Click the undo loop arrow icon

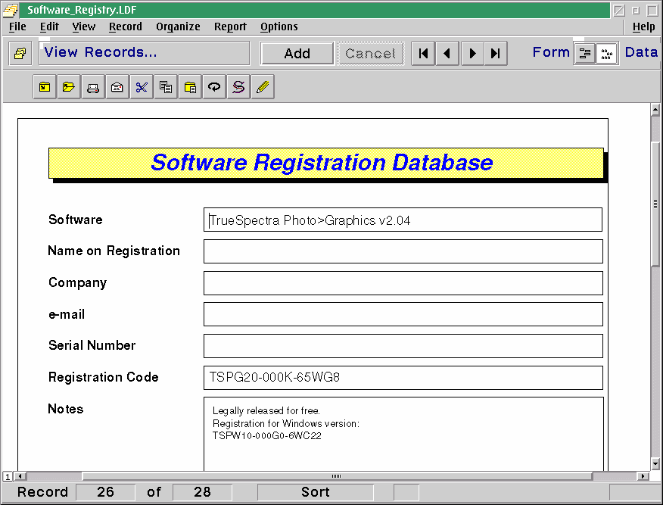tap(214, 87)
